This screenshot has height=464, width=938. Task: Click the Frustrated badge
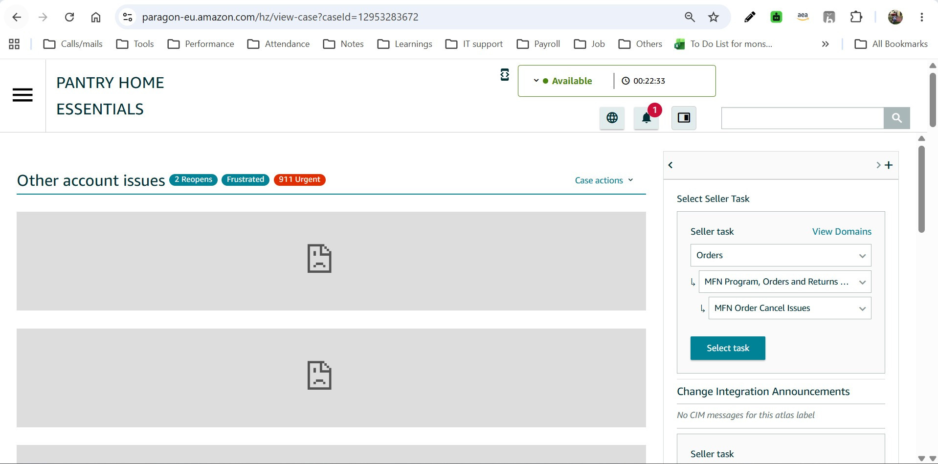point(246,179)
